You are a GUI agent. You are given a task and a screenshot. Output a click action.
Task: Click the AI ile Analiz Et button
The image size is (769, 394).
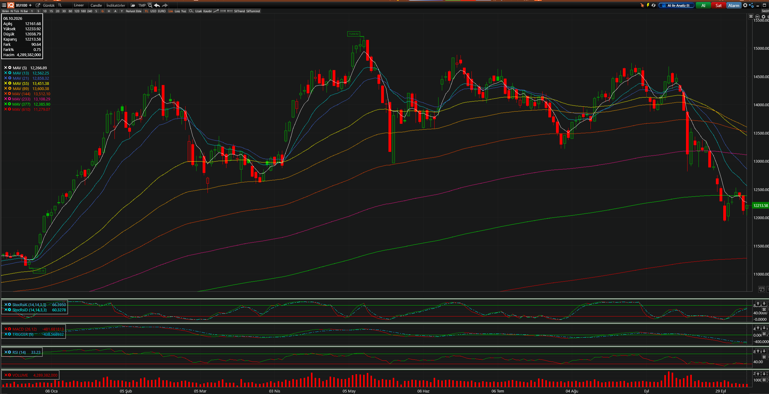point(677,5)
